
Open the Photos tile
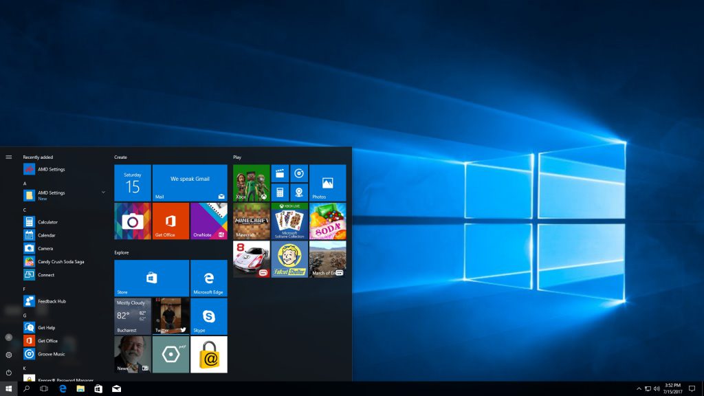[x=328, y=183]
